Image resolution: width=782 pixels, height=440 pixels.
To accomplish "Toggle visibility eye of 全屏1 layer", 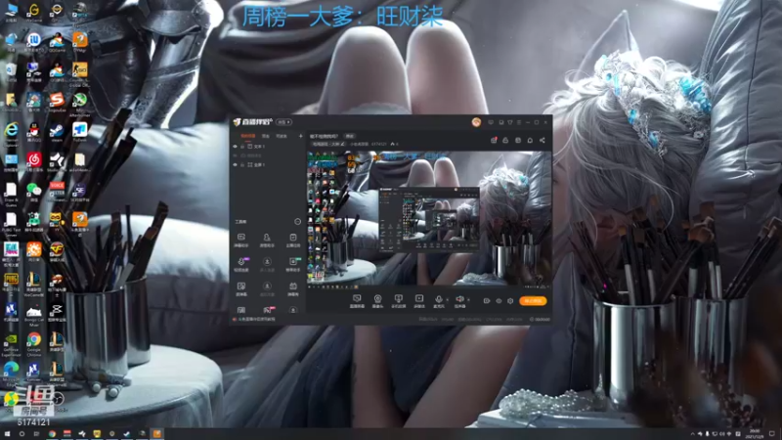I will pos(235,164).
